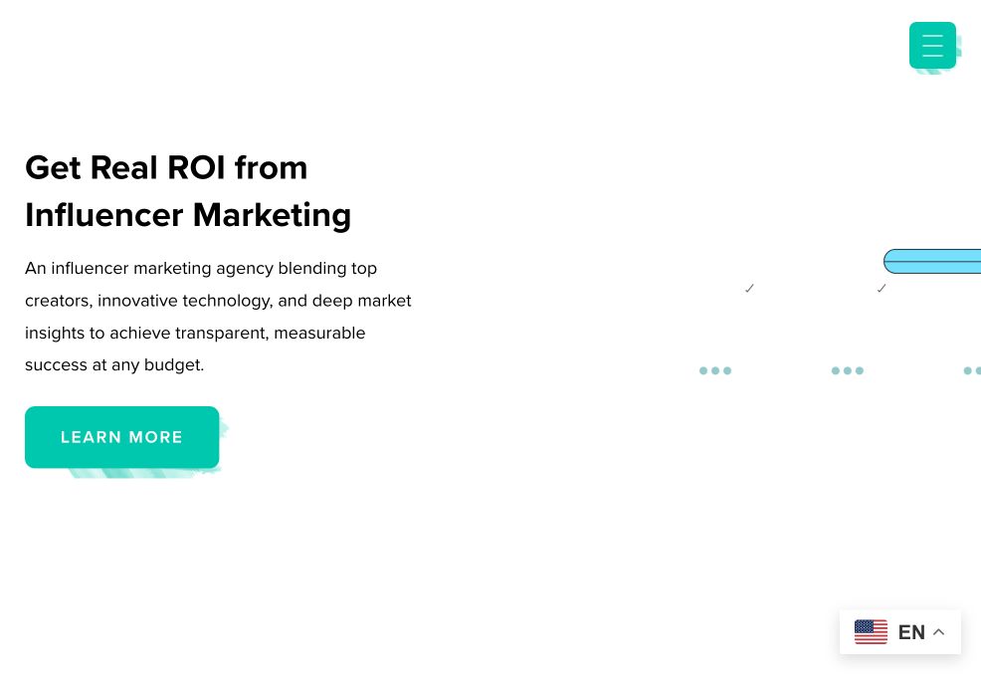Click the lower segment of the blue capsule

935,269
